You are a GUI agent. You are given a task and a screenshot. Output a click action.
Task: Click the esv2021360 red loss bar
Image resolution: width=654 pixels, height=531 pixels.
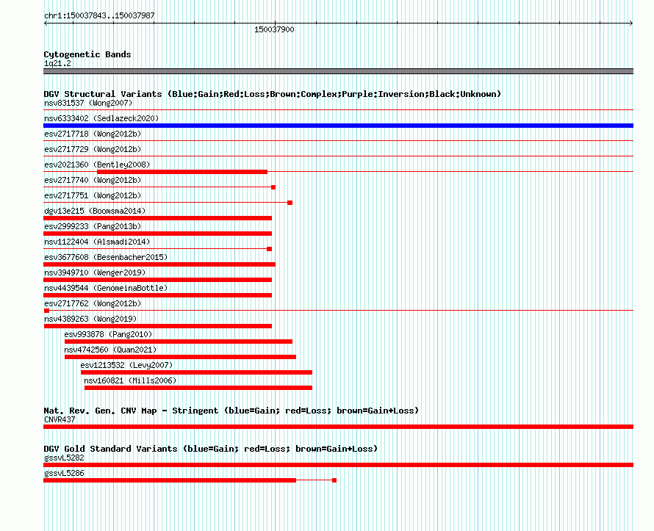pos(182,172)
